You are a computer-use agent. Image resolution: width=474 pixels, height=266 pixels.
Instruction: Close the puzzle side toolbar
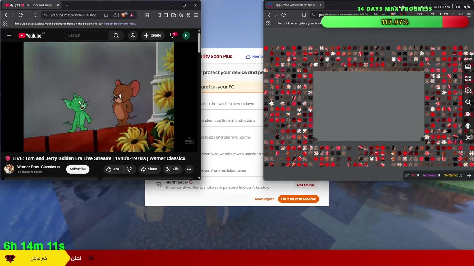468,137
